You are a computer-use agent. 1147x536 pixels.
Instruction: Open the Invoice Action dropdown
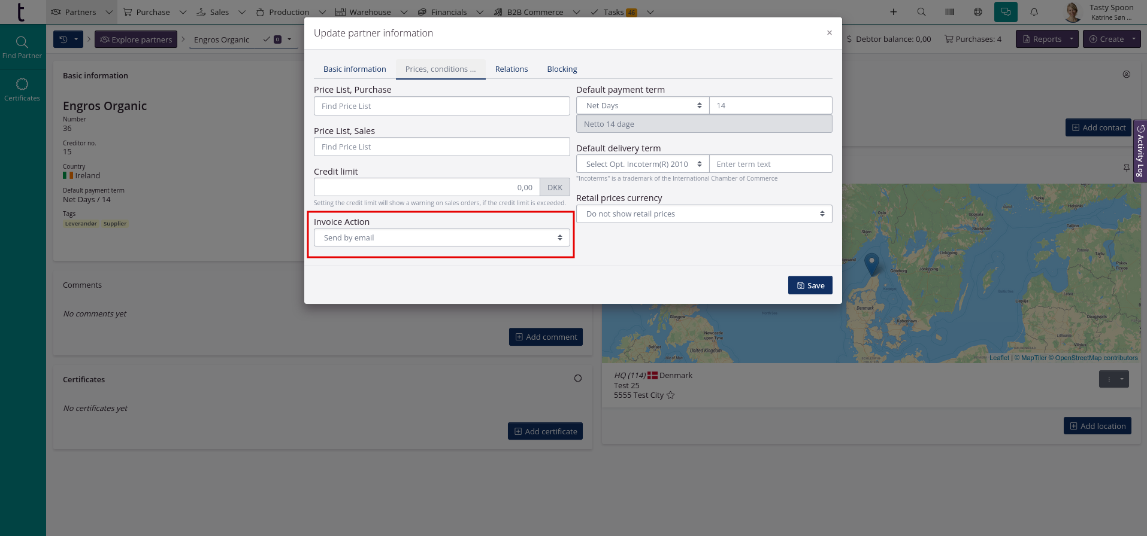click(441, 237)
